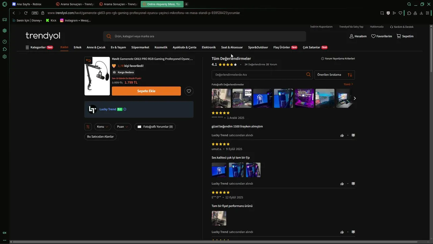The height and width of the screenshot is (244, 433).
Task: Click the orange back arrow on the product image
Action: 88,60
